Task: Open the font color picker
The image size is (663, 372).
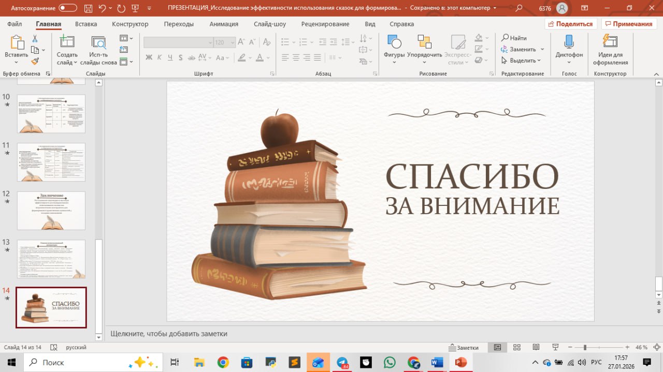Action: 261,57
